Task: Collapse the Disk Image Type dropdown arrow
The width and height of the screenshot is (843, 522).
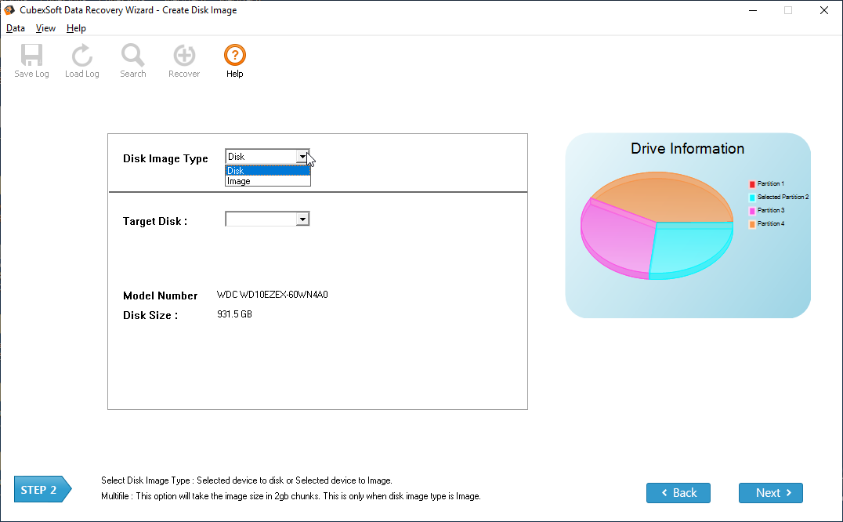Action: point(302,157)
